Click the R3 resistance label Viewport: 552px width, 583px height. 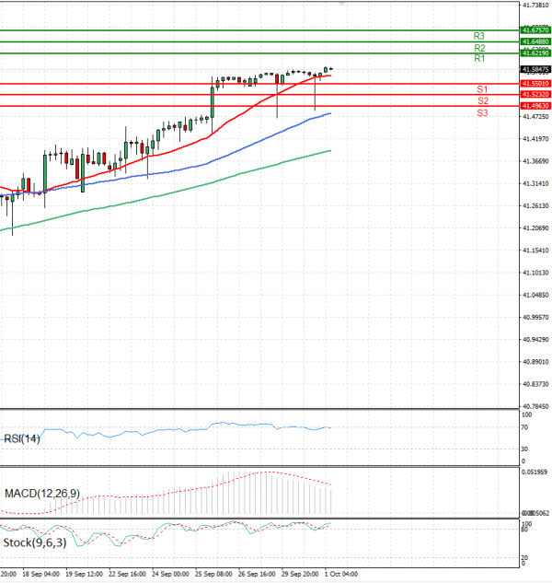479,36
